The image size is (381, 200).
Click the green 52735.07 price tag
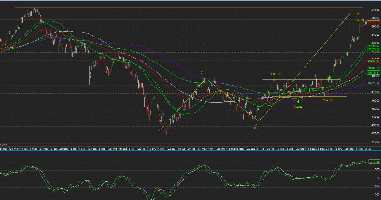point(374,46)
